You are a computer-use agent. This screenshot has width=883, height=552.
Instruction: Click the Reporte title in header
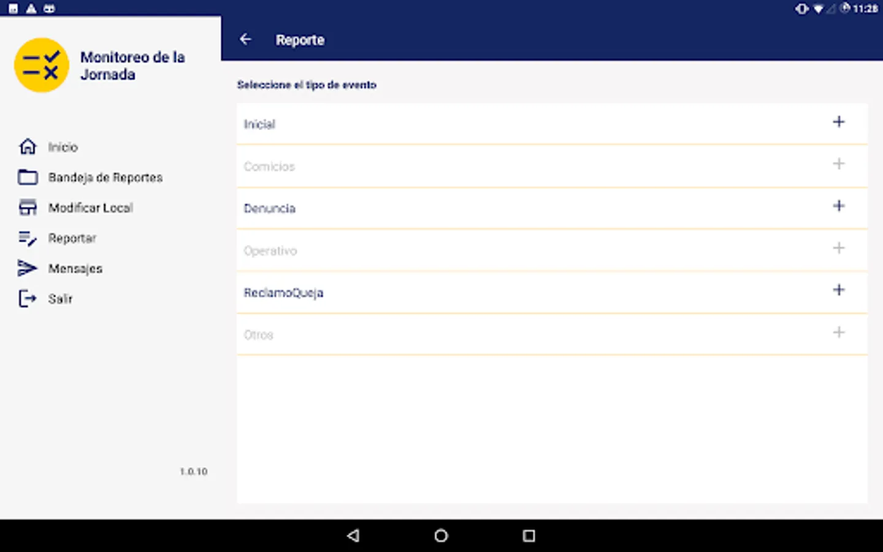[x=300, y=40]
